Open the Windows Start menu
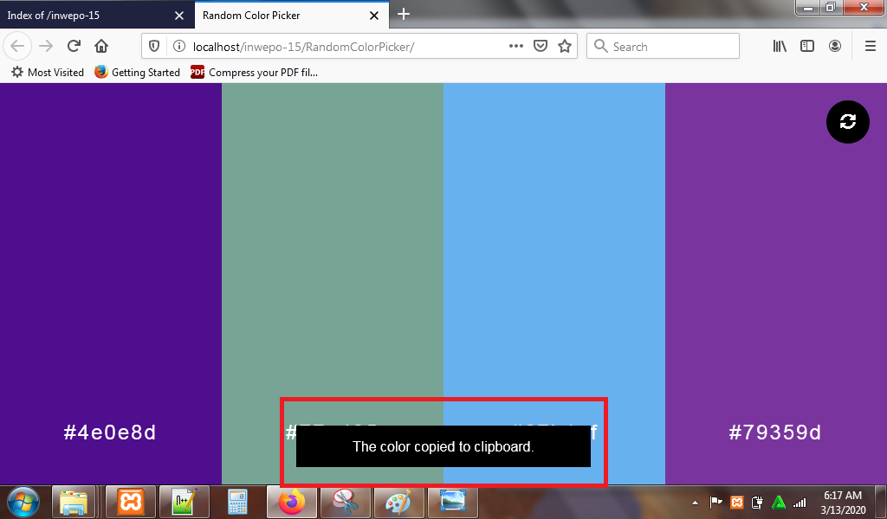887x519 pixels. pos(23,502)
